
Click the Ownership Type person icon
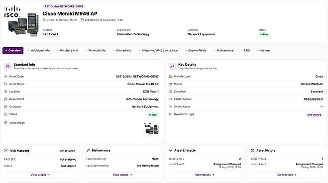(x=170, y=114)
